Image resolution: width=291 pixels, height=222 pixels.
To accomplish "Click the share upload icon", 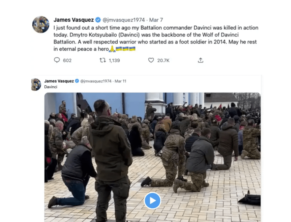I will pos(201,60).
